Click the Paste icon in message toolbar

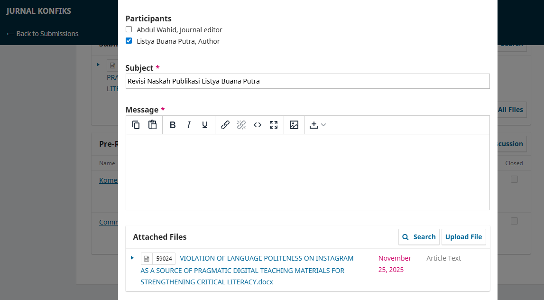[x=152, y=125]
